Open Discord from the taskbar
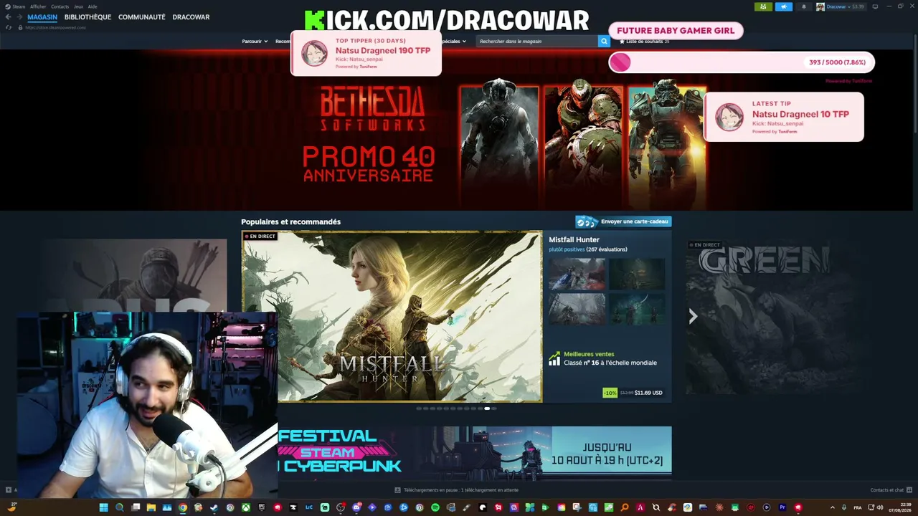This screenshot has width=918, height=516. [x=356, y=507]
